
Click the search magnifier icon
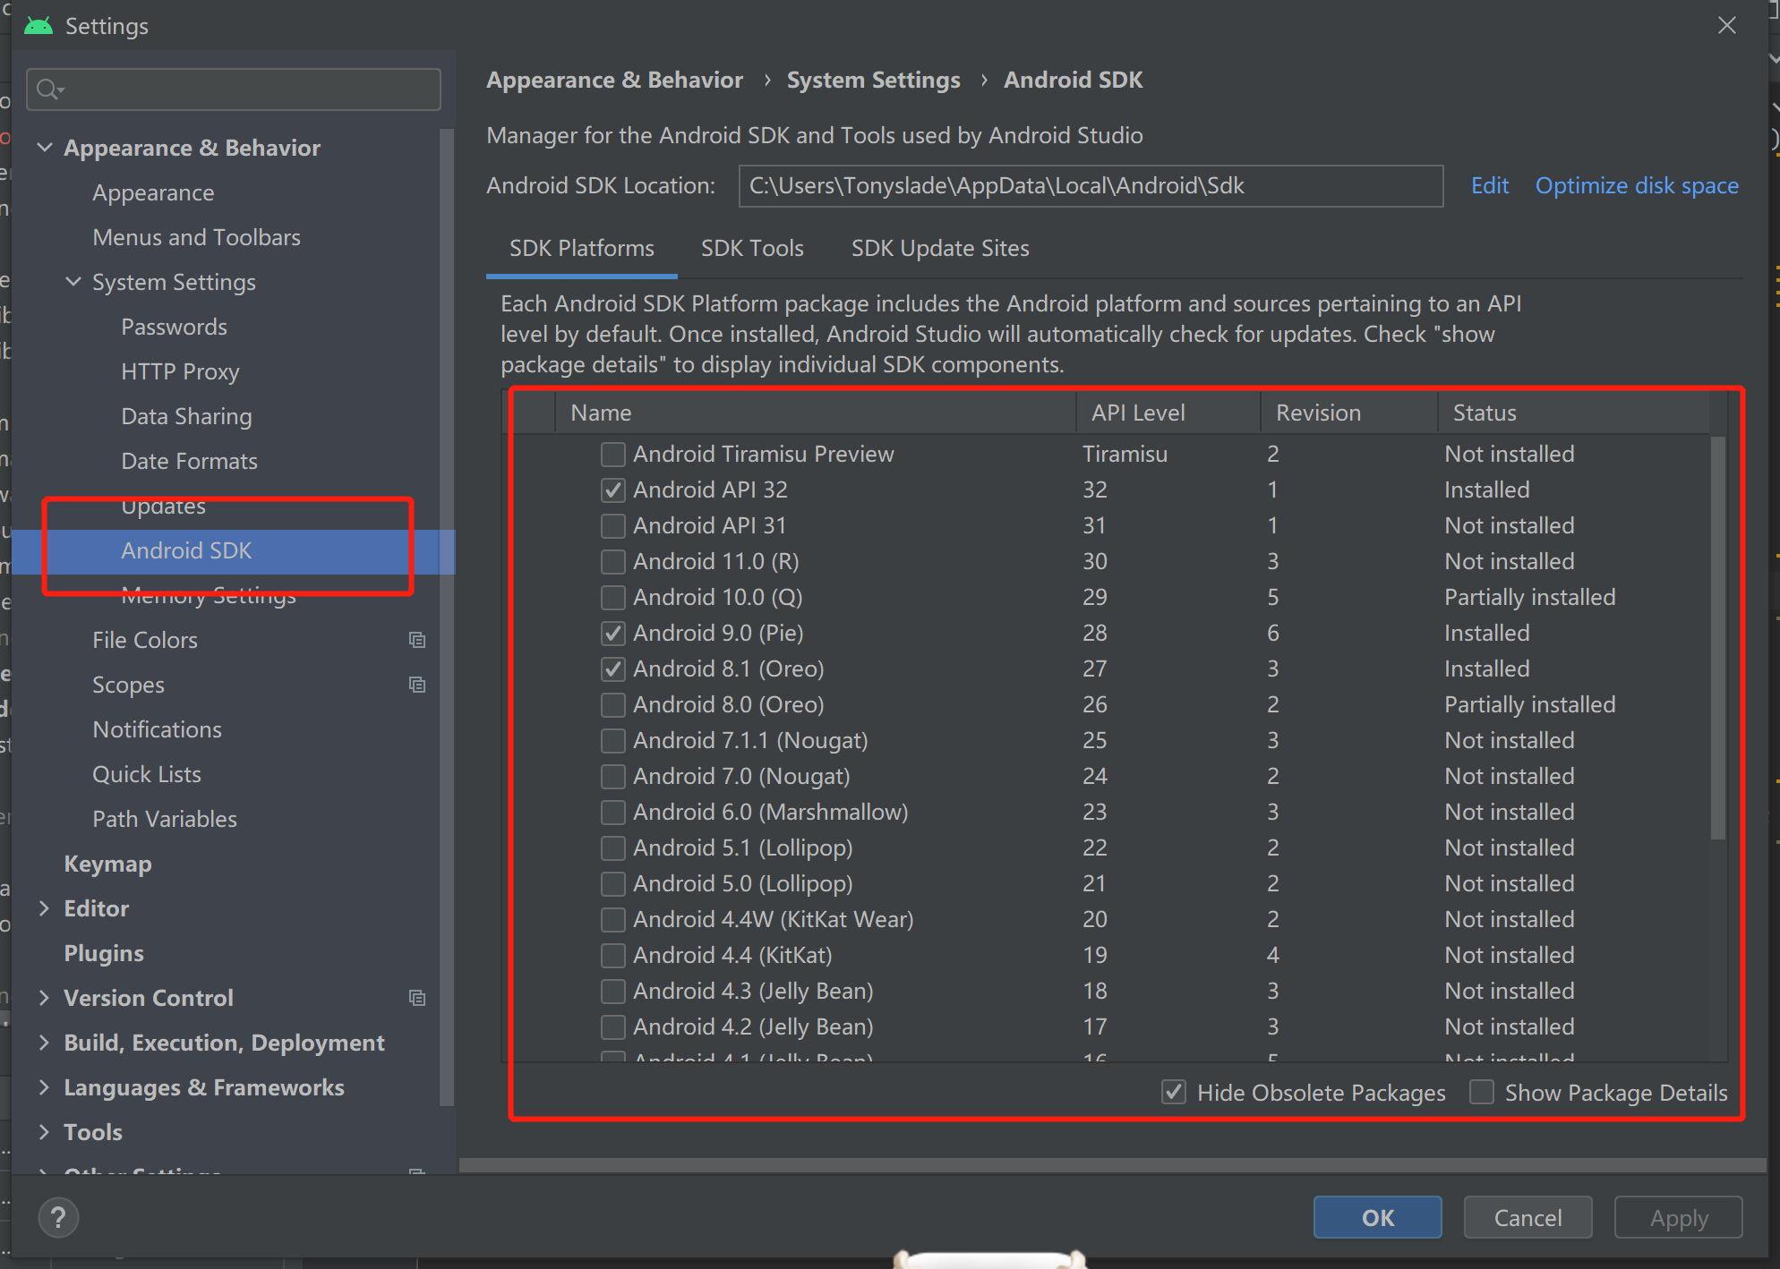[48, 89]
